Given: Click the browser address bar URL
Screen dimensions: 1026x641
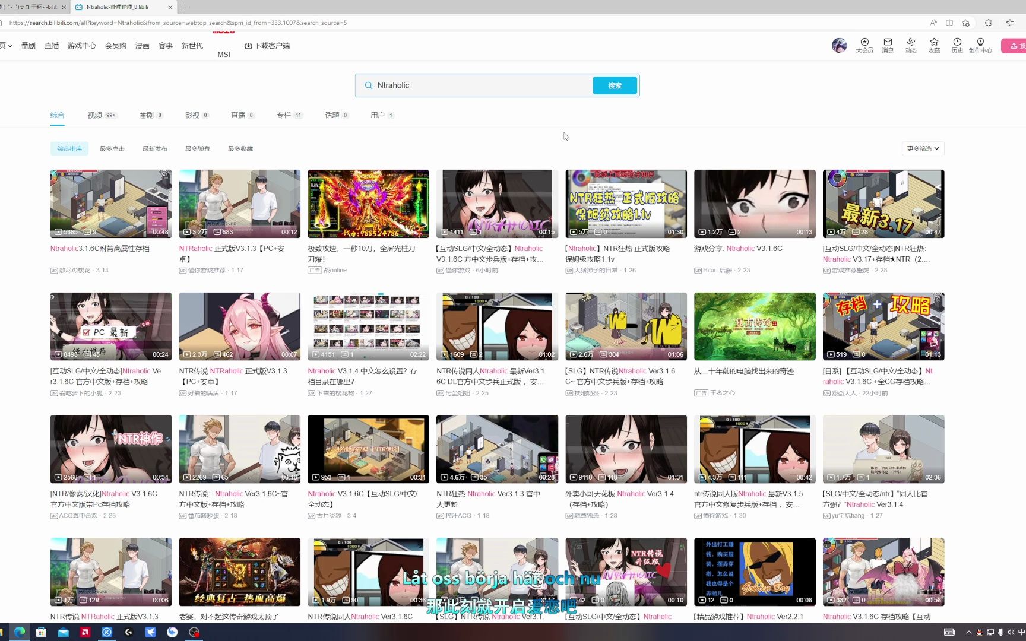Looking at the screenshot, I should point(178,23).
